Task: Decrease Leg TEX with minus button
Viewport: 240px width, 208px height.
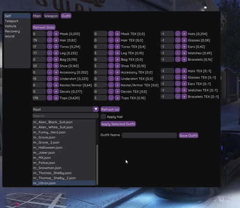Action: tap(111, 53)
